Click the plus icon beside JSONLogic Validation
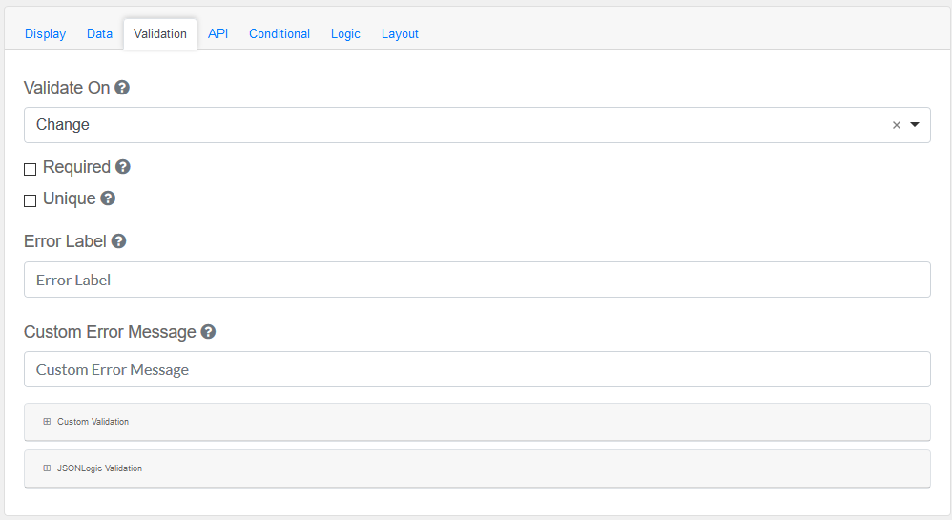This screenshot has width=952, height=520. point(47,468)
